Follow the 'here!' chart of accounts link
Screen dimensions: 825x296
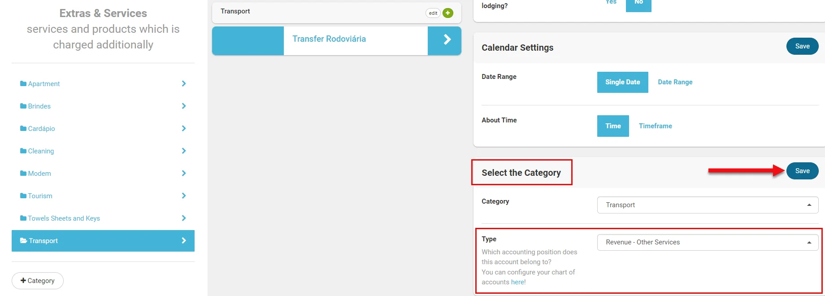pos(518,282)
